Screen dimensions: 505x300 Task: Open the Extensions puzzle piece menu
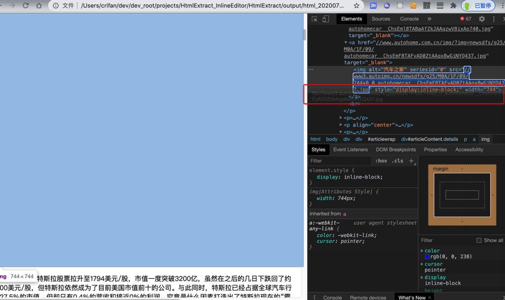pyautogui.click(x=453, y=5)
